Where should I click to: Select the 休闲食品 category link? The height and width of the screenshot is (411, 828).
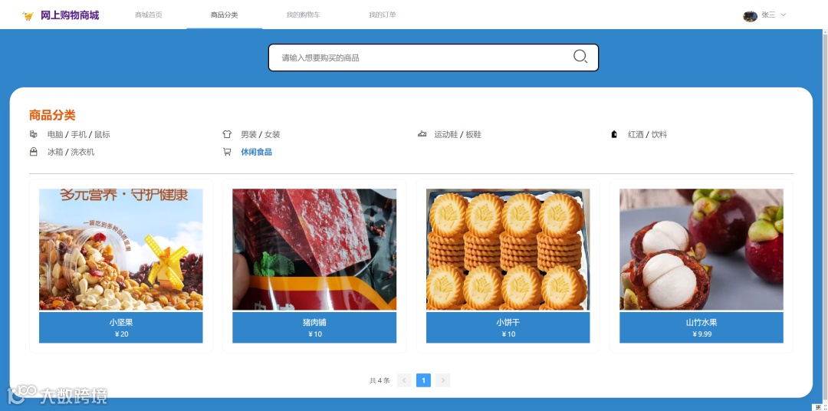(257, 152)
